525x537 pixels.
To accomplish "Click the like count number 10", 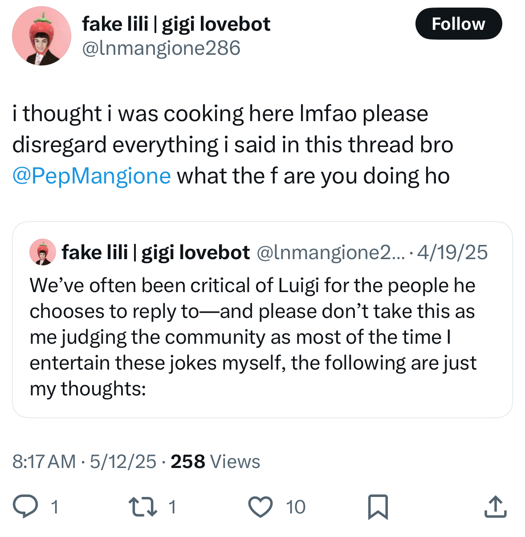I will click(x=296, y=507).
